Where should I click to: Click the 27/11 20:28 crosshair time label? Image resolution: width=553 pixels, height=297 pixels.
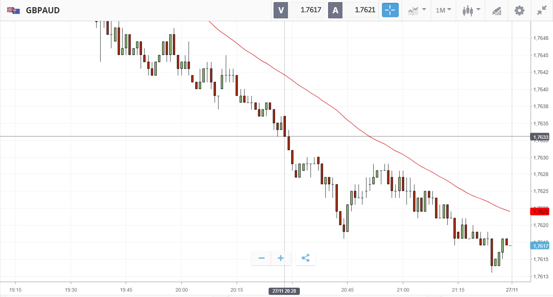(284, 291)
